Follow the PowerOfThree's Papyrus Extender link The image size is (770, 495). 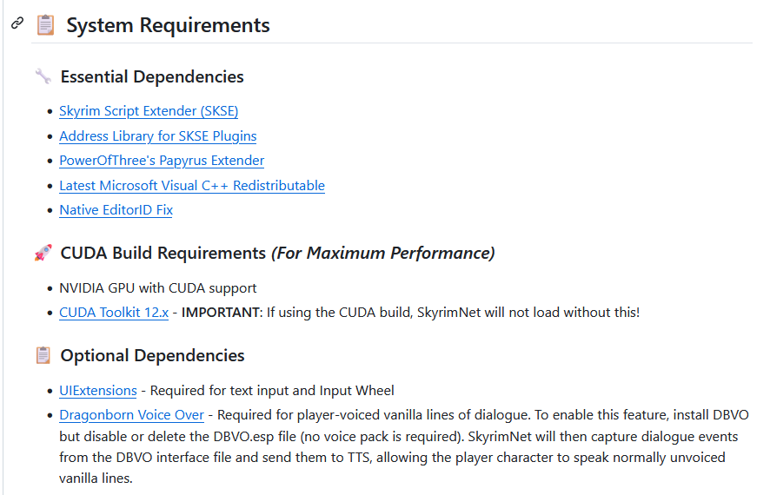162,161
